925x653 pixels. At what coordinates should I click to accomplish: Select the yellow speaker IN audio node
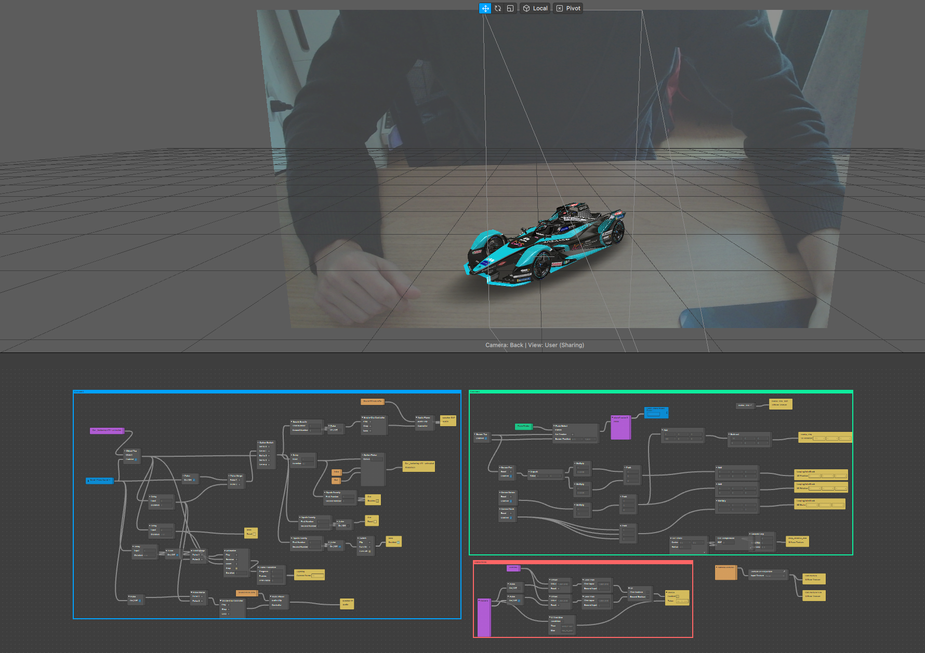click(x=347, y=604)
